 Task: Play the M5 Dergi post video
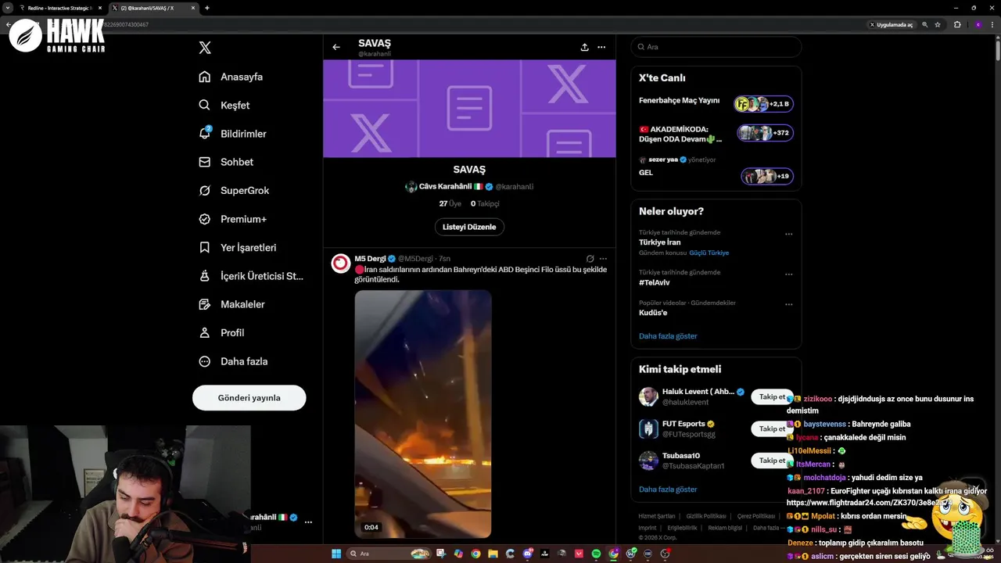pos(423,414)
